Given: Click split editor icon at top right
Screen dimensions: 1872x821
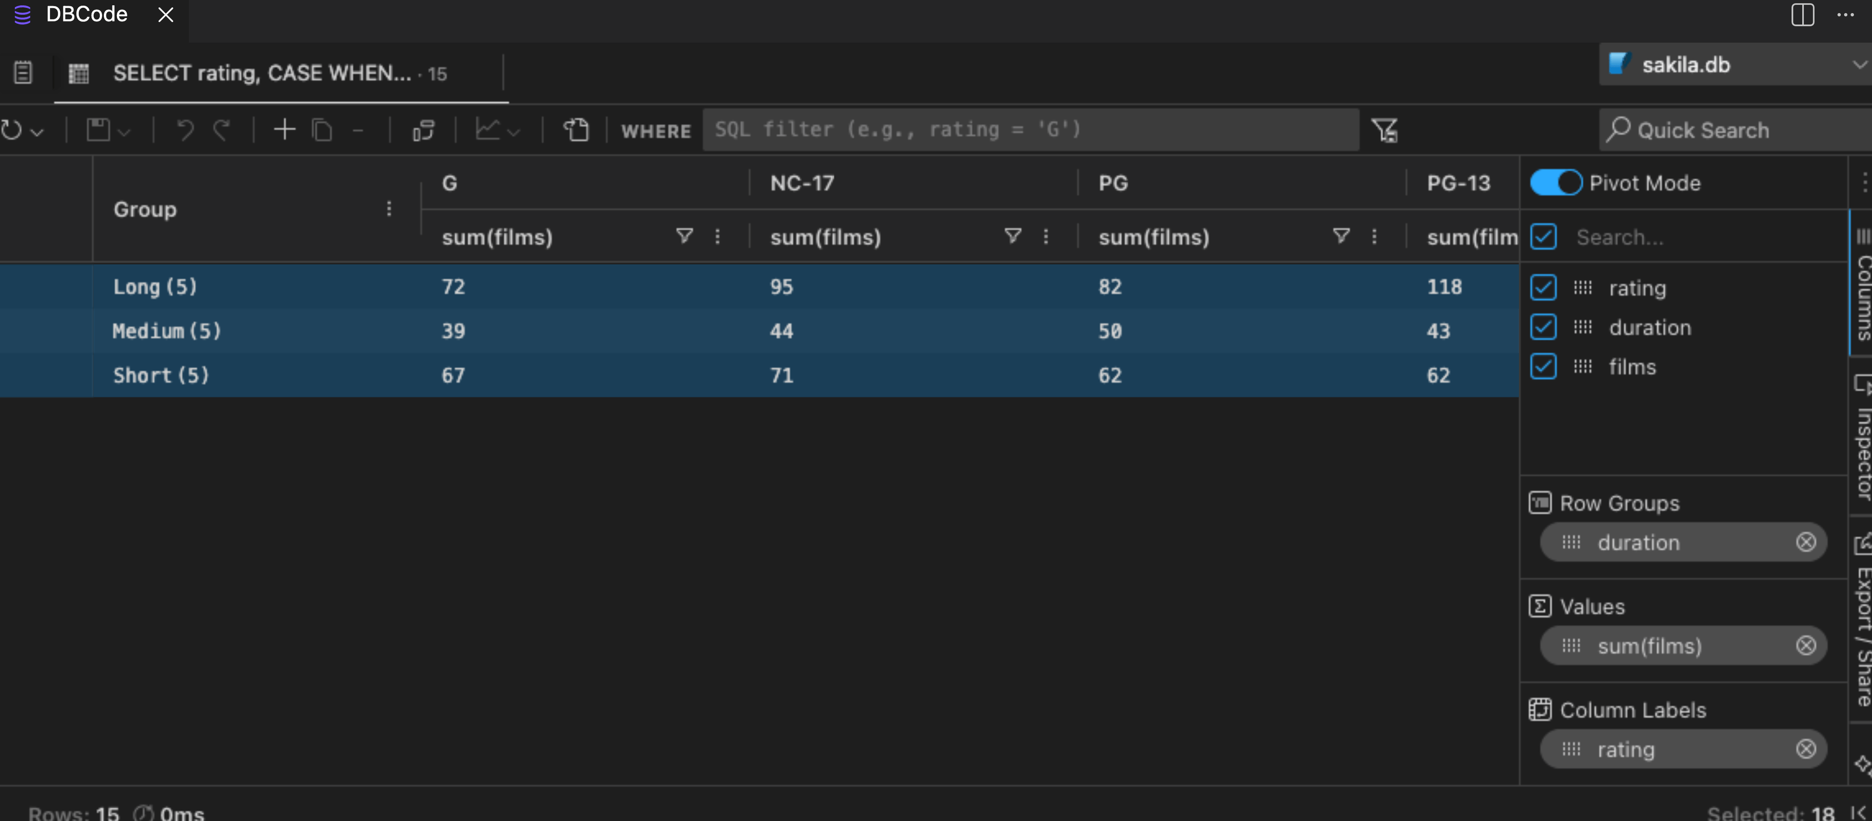Looking at the screenshot, I should coord(1802,15).
